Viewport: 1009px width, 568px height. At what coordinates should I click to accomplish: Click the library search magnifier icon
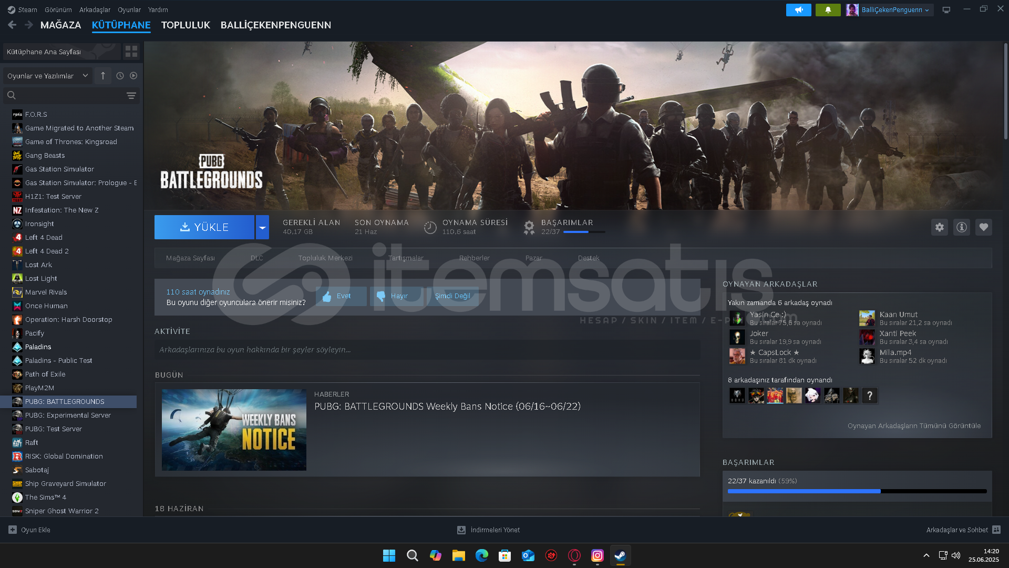pos(12,95)
